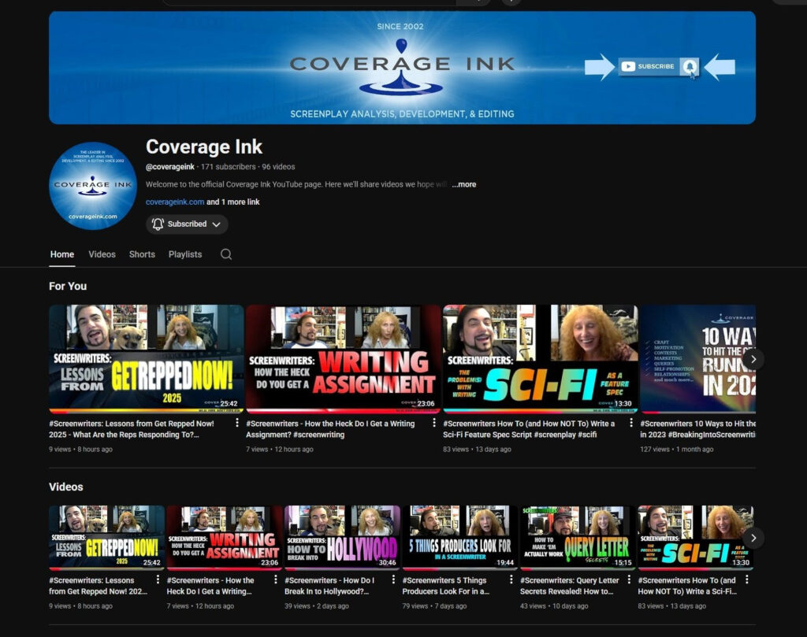Click the search icon beside the Playlists tab
The image size is (807, 637).
226,254
